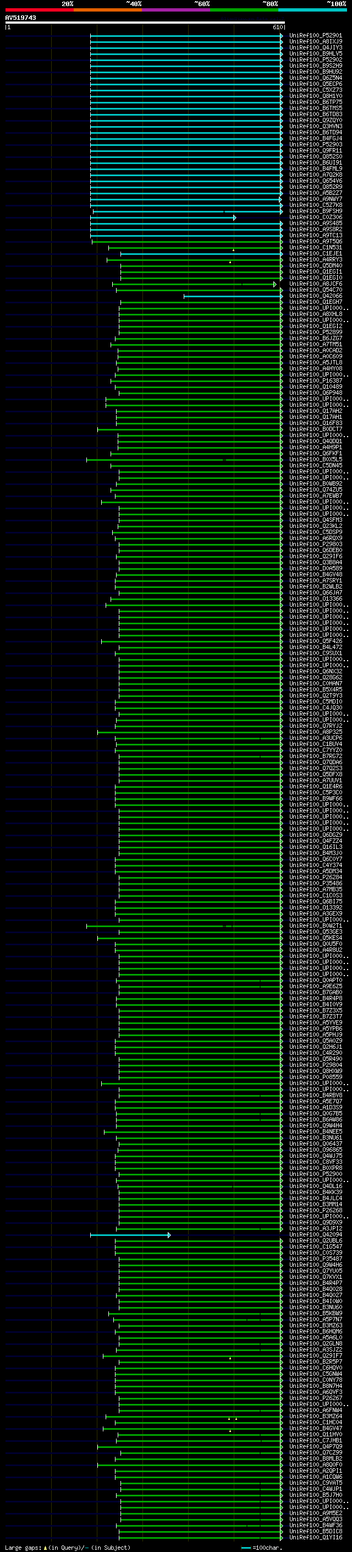Viewport: 352px width, 1552px height.
Task: Click hit label UniRef100_B4FGJ4
Action: tap(316, 139)
